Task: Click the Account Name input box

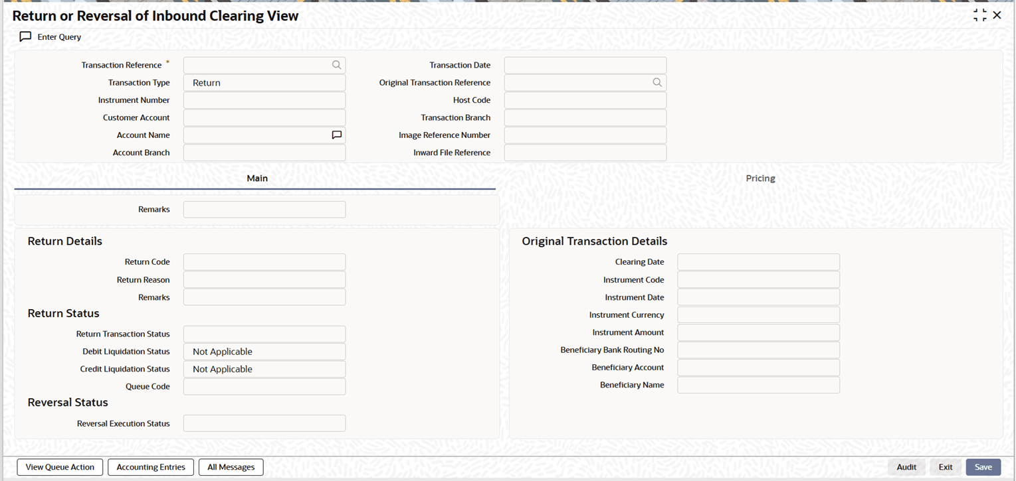Action: pyautogui.click(x=264, y=135)
